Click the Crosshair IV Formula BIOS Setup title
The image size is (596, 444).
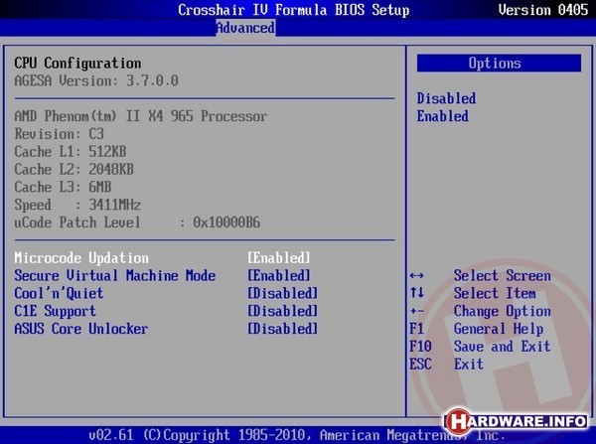[x=294, y=10]
